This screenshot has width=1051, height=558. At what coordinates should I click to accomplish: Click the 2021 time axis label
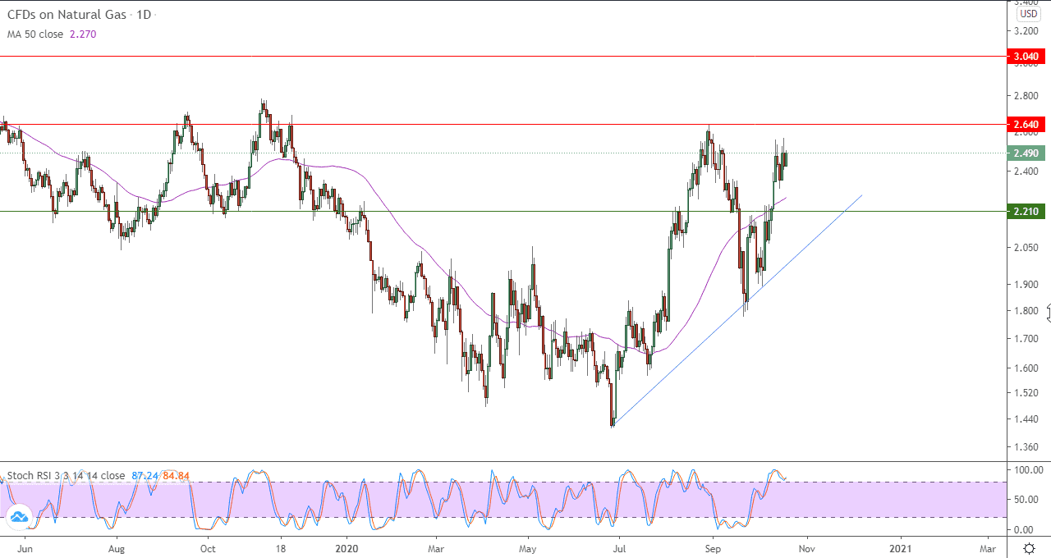coord(901,548)
